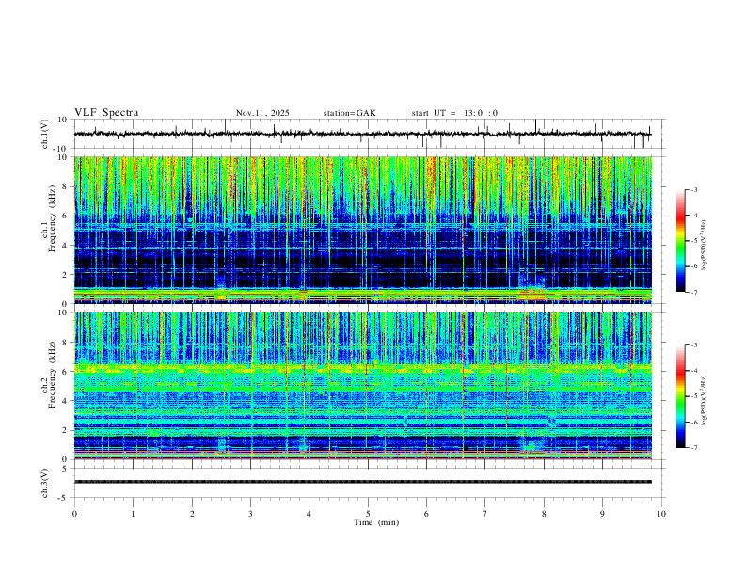Image resolution: width=745 pixels, height=576 pixels.
Task: Click the 'start UT = 13:0 :0' text
Action: (454, 113)
